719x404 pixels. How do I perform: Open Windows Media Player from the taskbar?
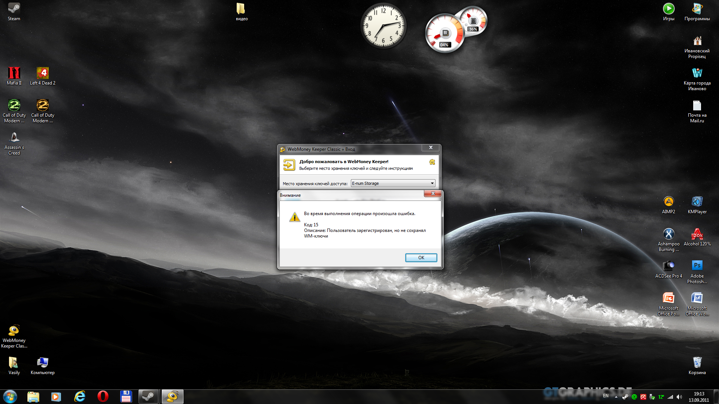(56, 397)
